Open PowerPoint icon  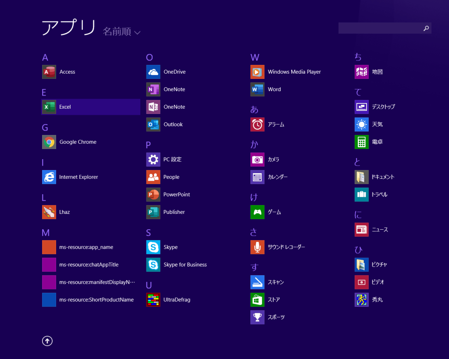click(153, 195)
